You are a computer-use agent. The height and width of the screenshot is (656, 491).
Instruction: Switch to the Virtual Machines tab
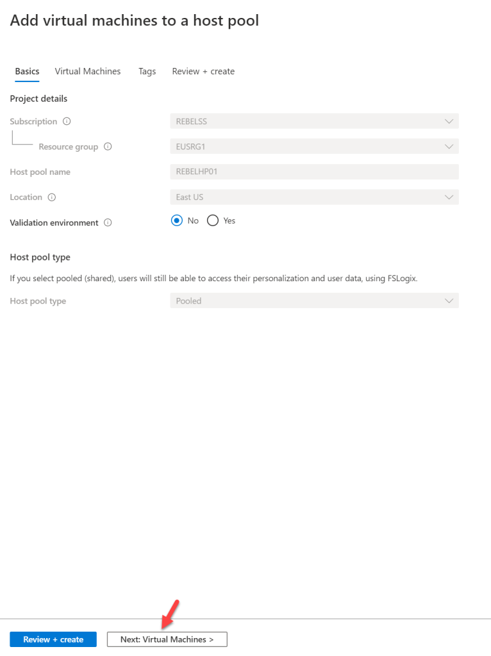[x=87, y=71]
